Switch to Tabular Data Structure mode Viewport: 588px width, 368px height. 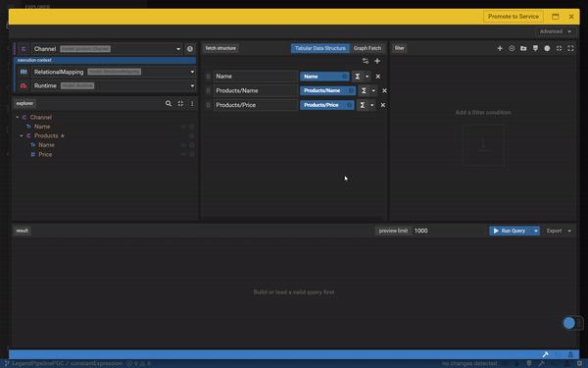[319, 48]
